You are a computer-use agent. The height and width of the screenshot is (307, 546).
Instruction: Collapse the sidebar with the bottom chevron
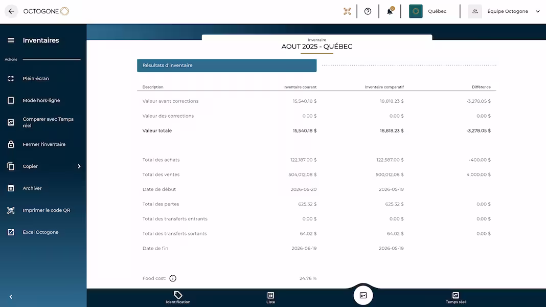pos(11,297)
